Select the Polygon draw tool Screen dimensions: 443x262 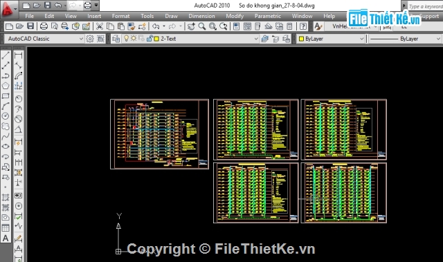(x=6, y=86)
